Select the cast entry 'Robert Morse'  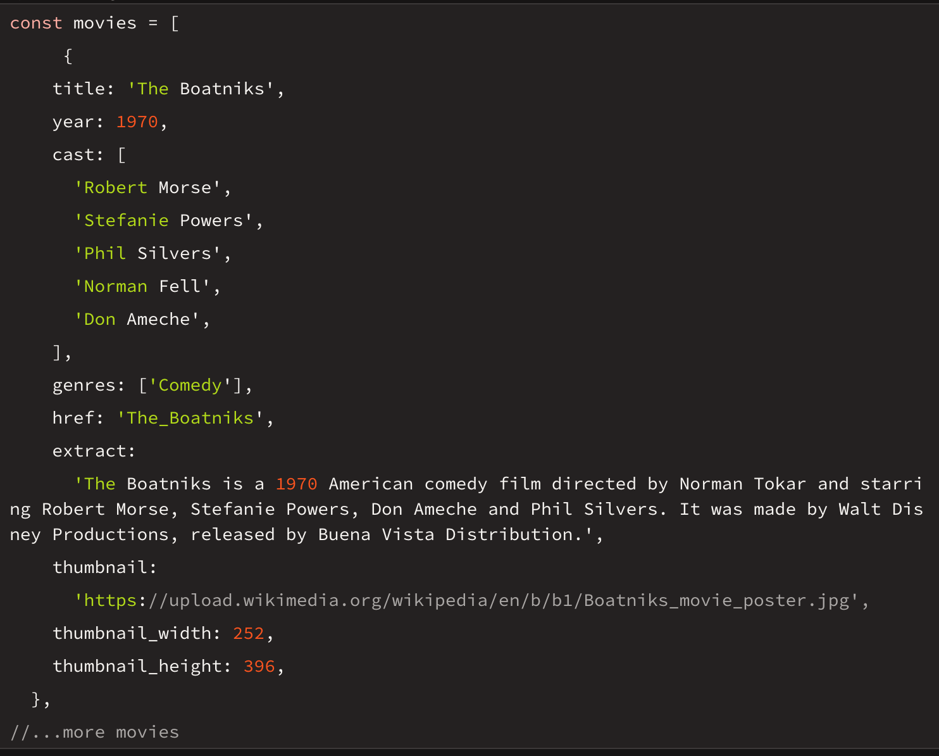point(147,187)
